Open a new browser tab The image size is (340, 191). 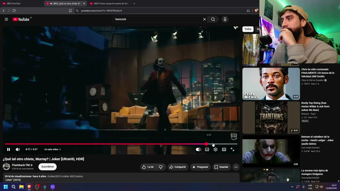(x=134, y=3)
